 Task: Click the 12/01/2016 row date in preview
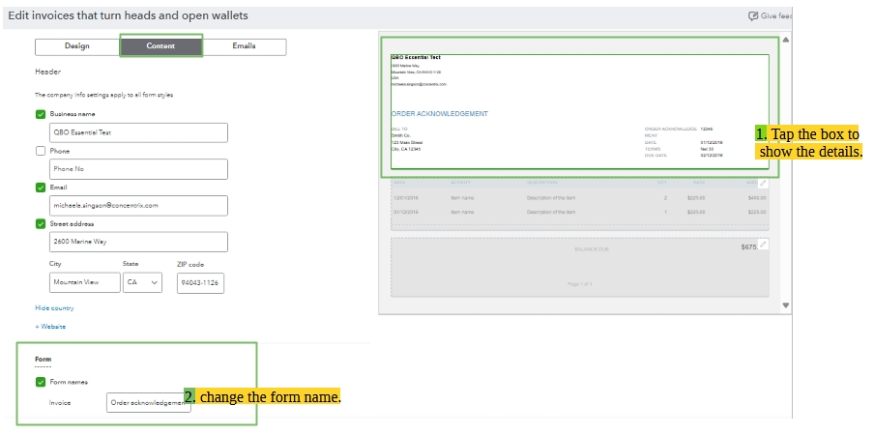[406, 198]
